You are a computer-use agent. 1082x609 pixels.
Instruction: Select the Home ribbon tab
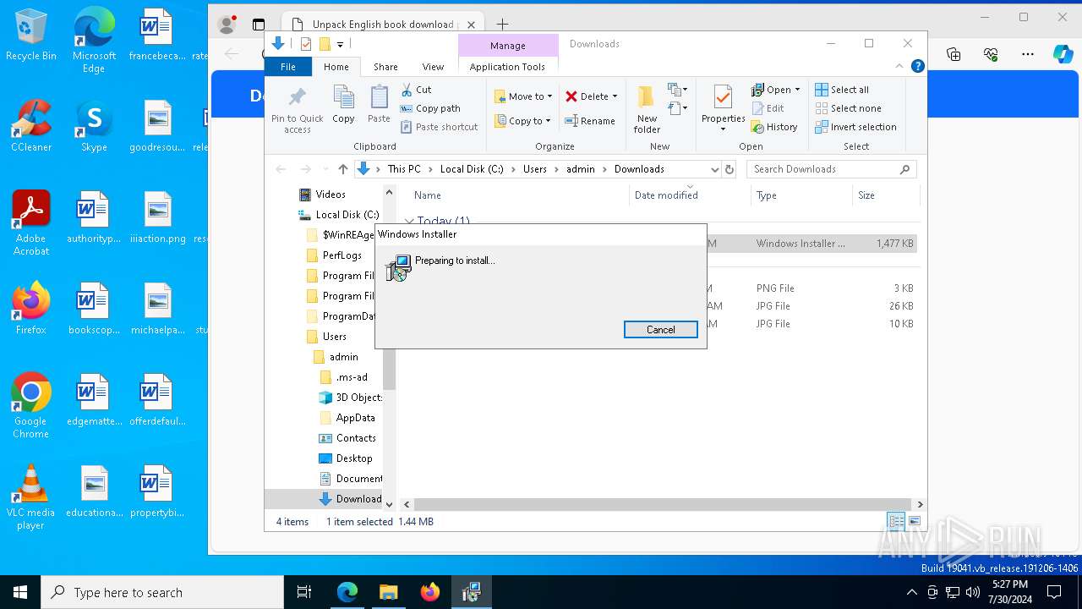tap(336, 67)
